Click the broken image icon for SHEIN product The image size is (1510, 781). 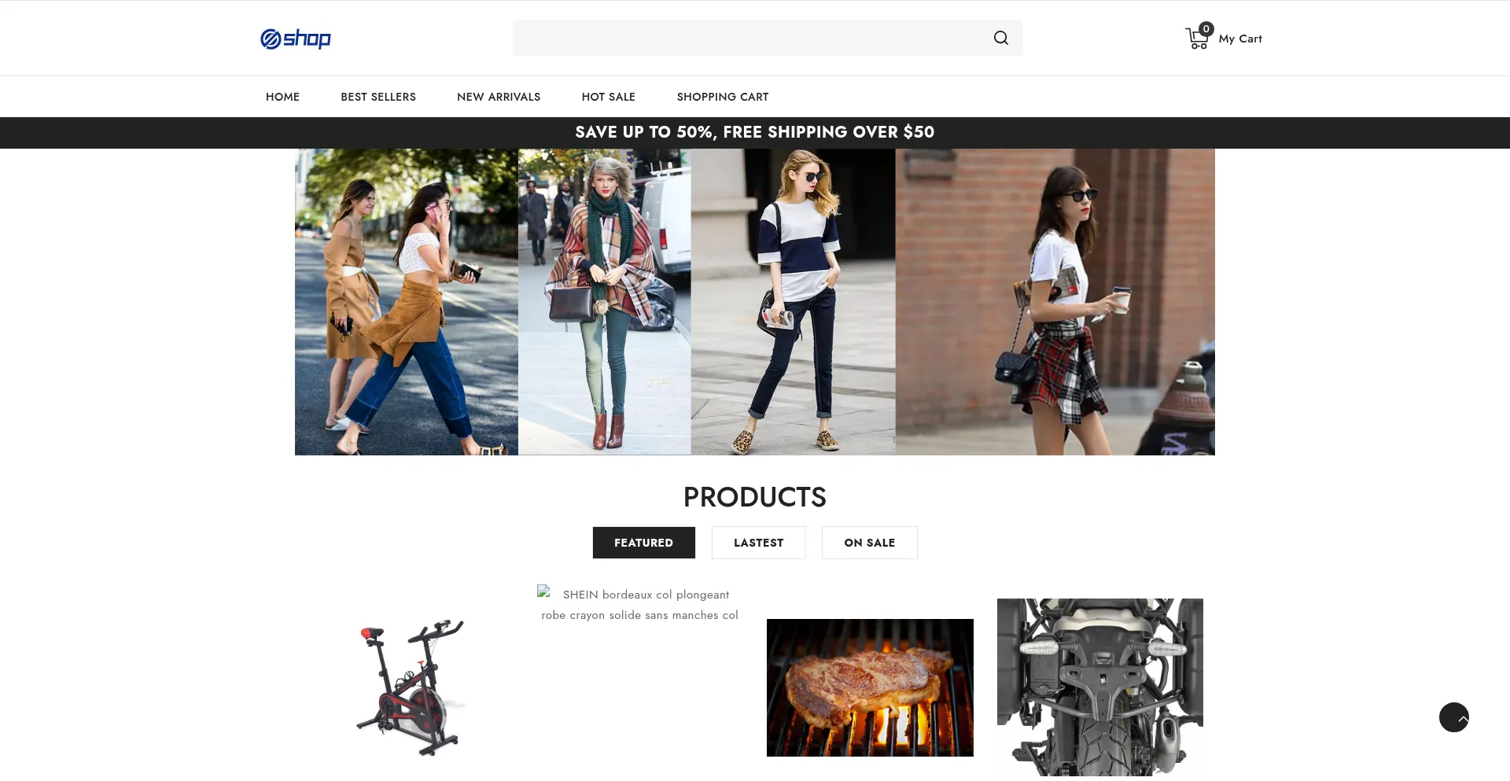pos(543,591)
